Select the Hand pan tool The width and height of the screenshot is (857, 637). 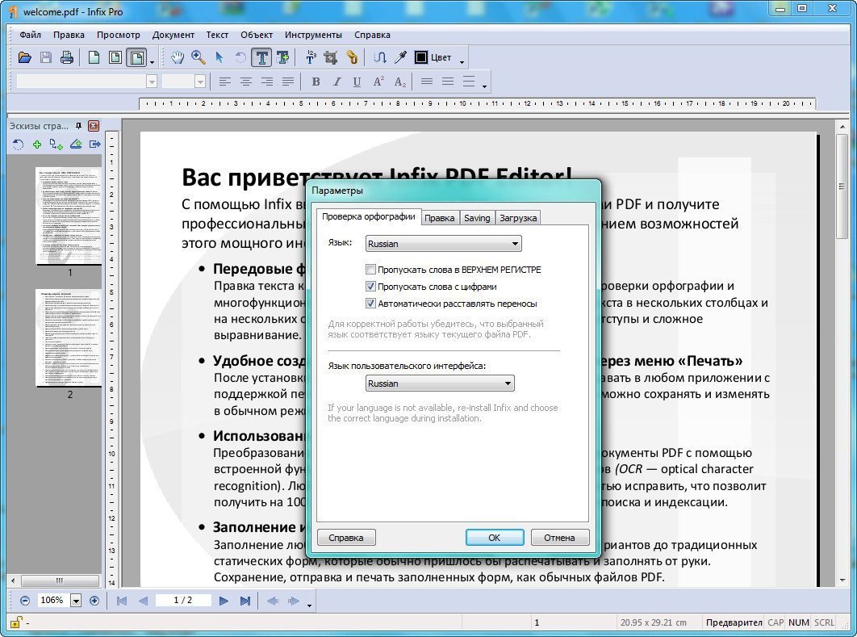(x=177, y=57)
